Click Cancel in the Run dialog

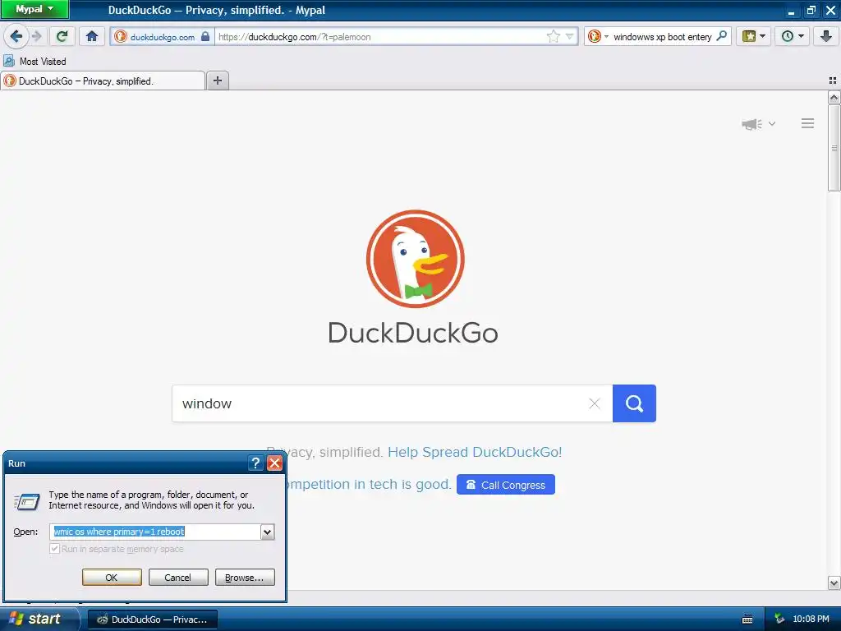[177, 578]
